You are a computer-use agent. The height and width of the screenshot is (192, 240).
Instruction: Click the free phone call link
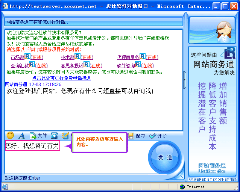tap(62, 78)
